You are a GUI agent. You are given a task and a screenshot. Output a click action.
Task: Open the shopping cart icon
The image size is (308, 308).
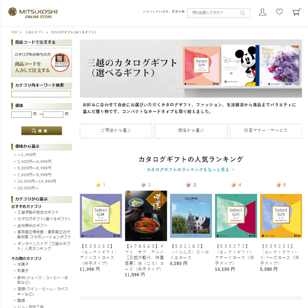click(296, 12)
